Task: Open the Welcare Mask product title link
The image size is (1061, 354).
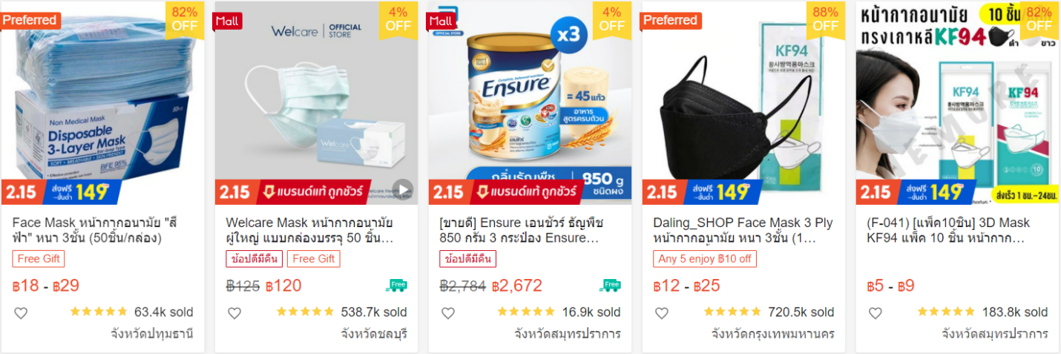Action: click(309, 231)
